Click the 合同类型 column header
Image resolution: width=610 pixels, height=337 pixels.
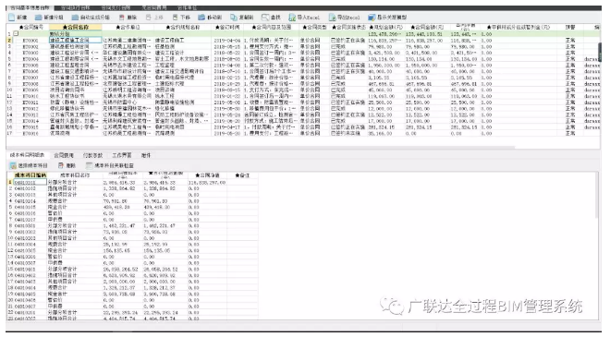(314, 27)
